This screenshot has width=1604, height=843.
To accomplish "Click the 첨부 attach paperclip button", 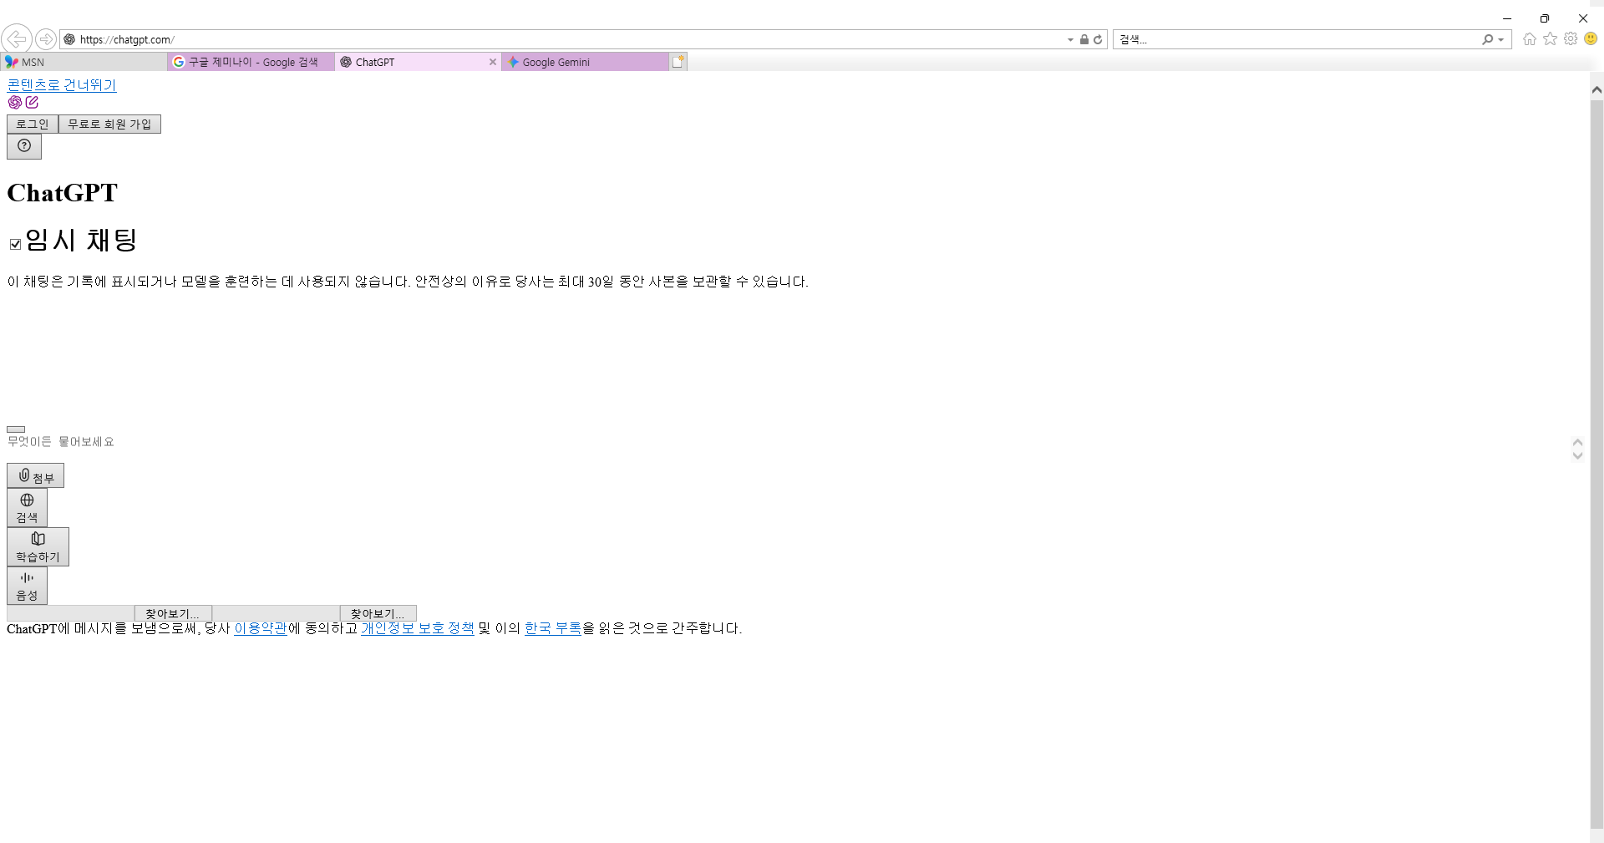I will click(36, 475).
